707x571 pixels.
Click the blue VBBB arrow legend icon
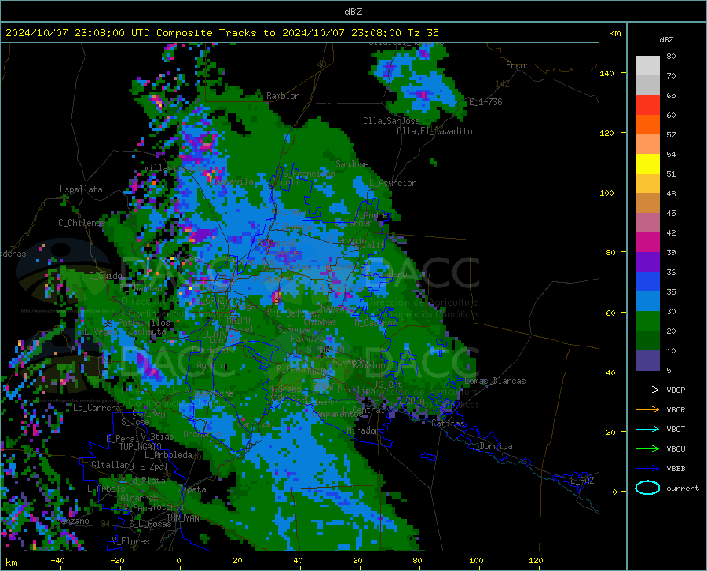click(647, 469)
